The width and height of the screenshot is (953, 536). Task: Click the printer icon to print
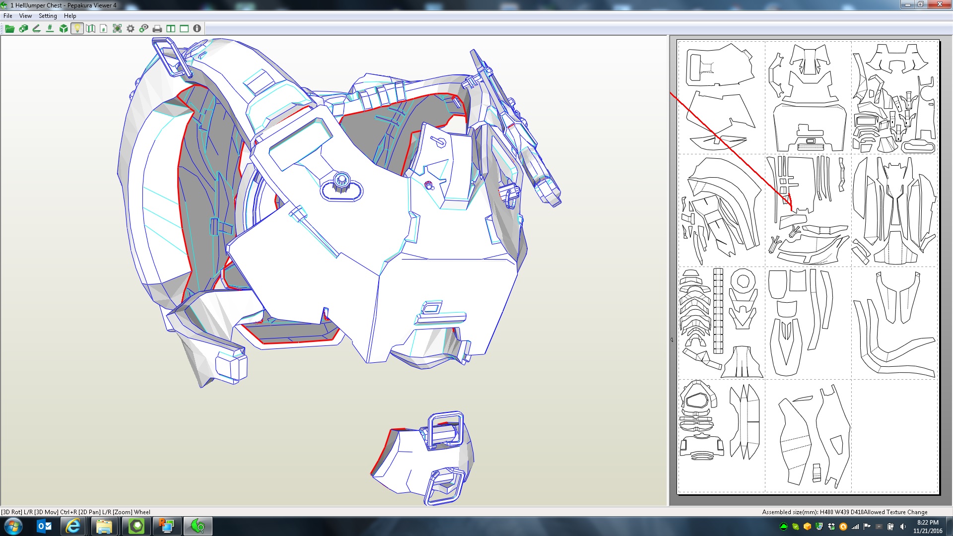(157, 29)
